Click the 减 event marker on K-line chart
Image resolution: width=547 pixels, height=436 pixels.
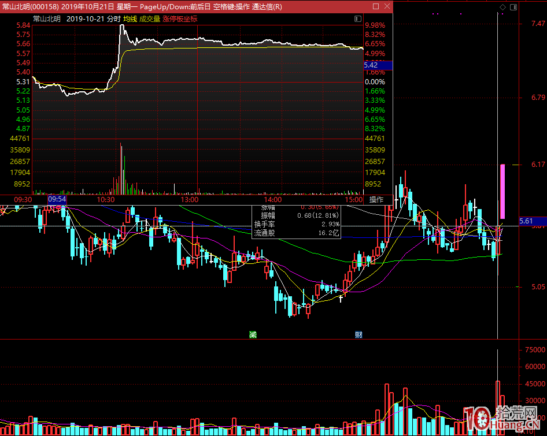click(x=253, y=335)
